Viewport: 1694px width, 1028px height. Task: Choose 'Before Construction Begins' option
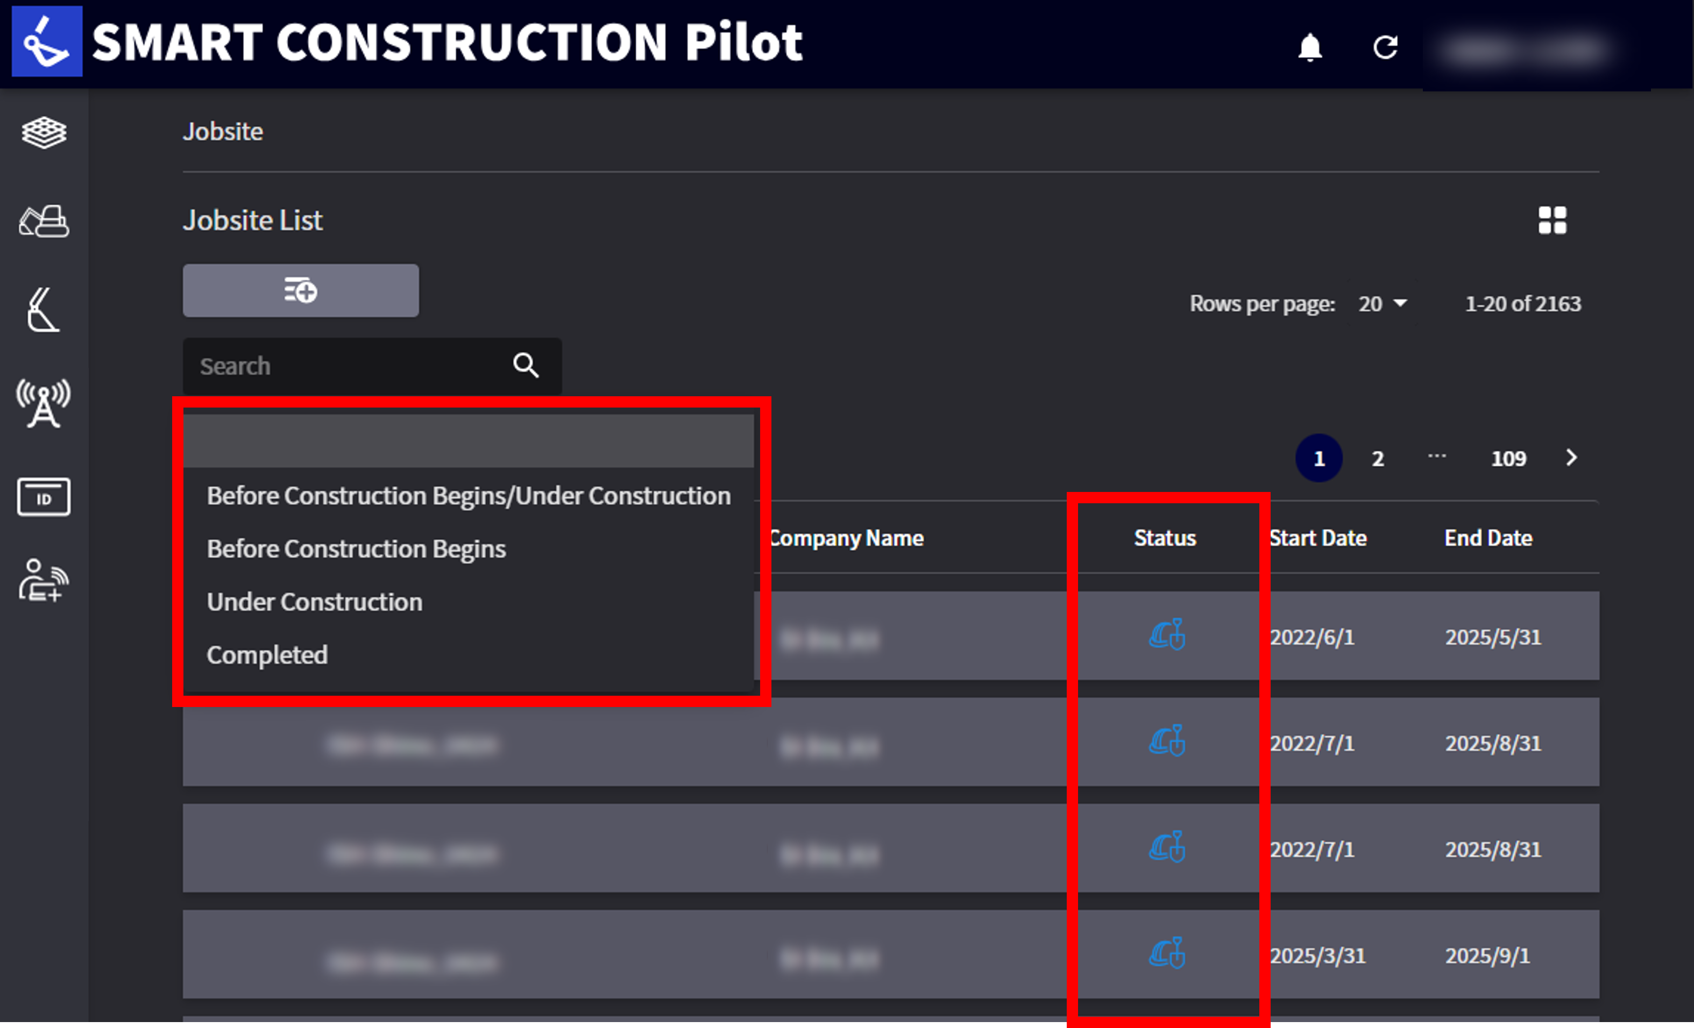click(x=356, y=549)
